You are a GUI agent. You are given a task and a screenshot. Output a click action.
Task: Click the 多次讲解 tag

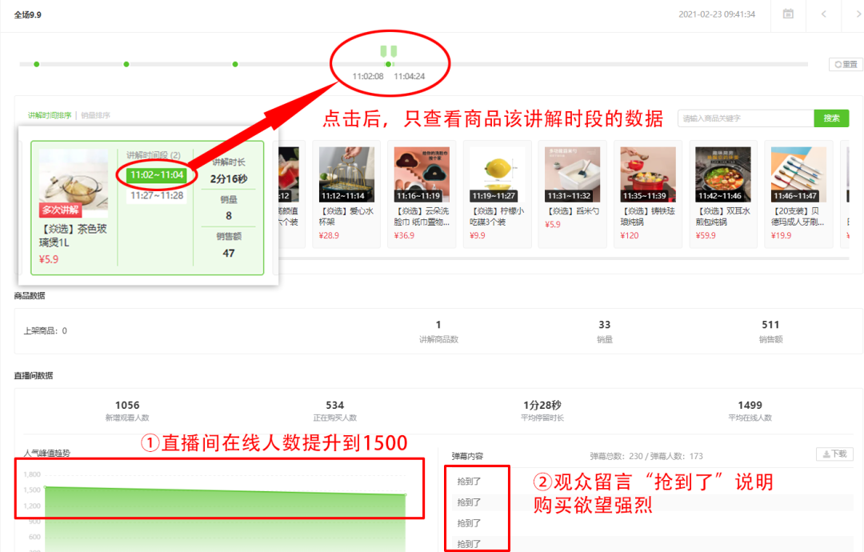(61, 210)
